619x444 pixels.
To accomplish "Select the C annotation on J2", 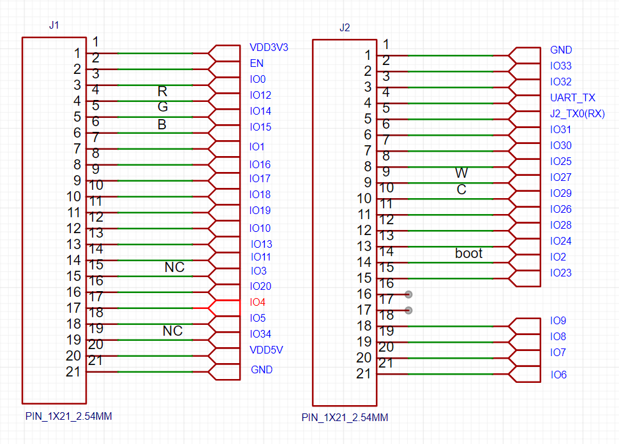I will click(461, 190).
